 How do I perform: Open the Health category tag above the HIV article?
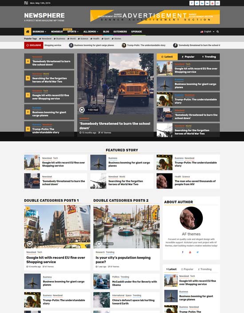pos(177,177)
